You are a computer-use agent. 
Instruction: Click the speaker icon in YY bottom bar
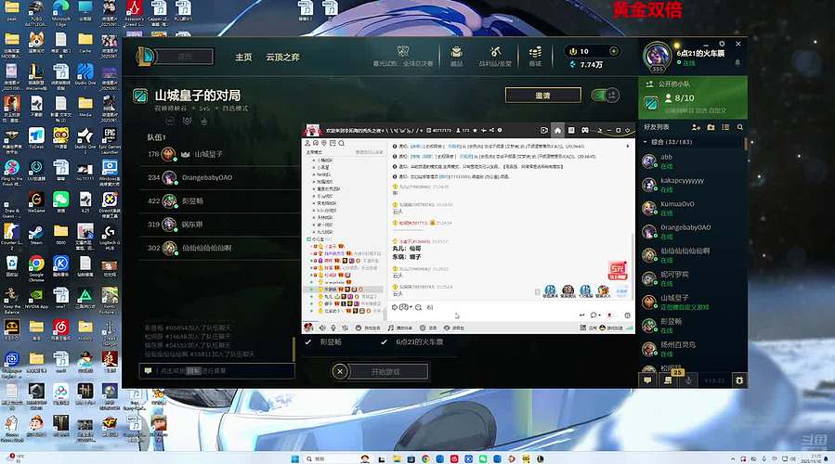322,328
